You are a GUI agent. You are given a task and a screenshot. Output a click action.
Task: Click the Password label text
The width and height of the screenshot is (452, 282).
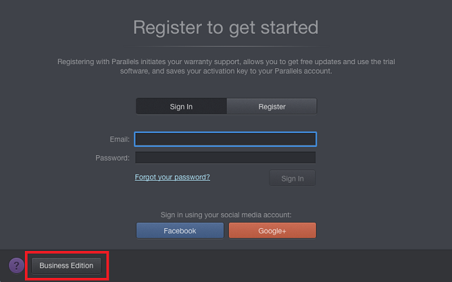(x=113, y=158)
